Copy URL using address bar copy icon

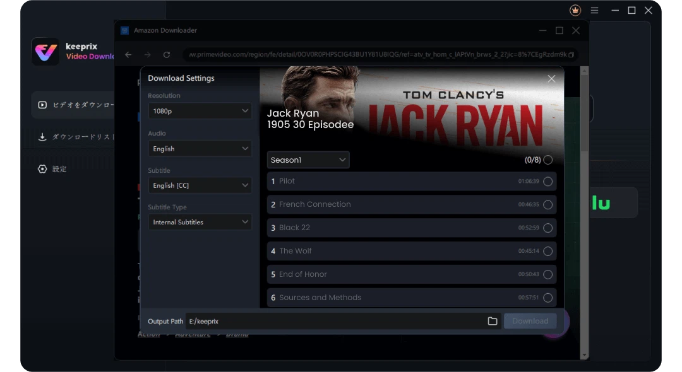point(571,55)
